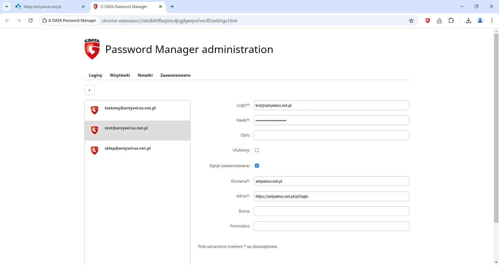Reload the page with the refresh icon
This screenshot has height=265, width=499.
click(30, 21)
